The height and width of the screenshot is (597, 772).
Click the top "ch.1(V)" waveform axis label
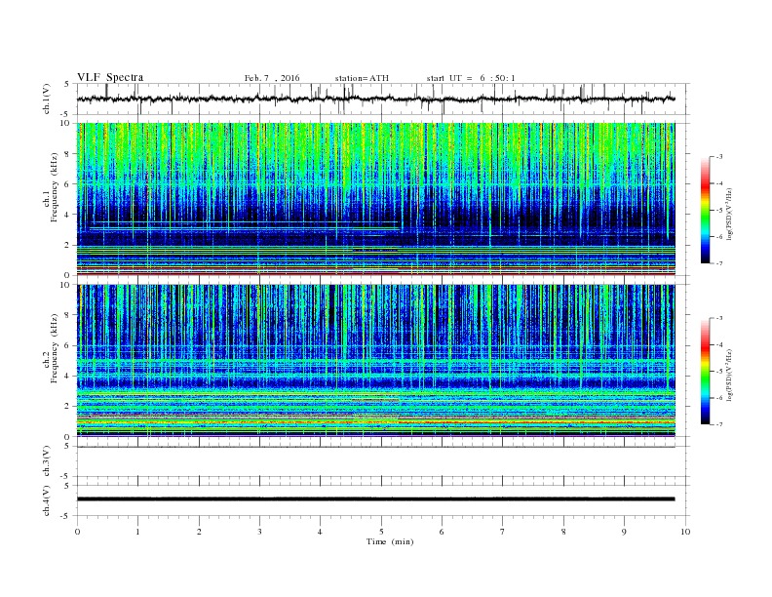pos(47,99)
